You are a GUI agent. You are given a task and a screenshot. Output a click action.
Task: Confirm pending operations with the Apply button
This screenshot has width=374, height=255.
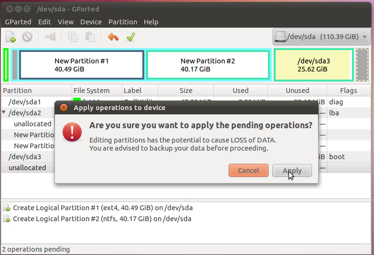292,171
